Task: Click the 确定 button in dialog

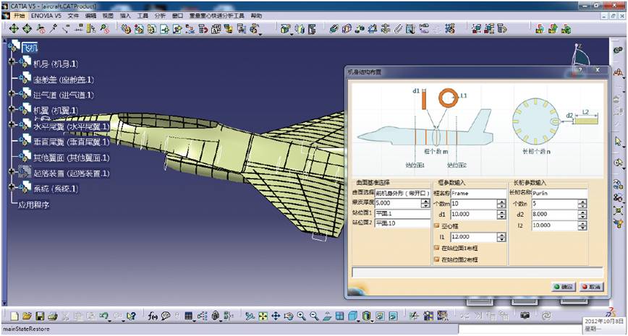Action: pyautogui.click(x=564, y=287)
